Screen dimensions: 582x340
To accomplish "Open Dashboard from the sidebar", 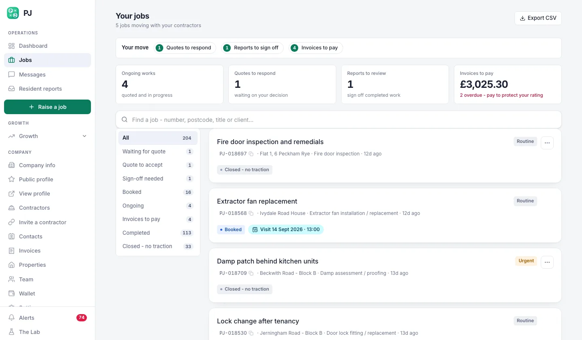I will (x=47, y=46).
